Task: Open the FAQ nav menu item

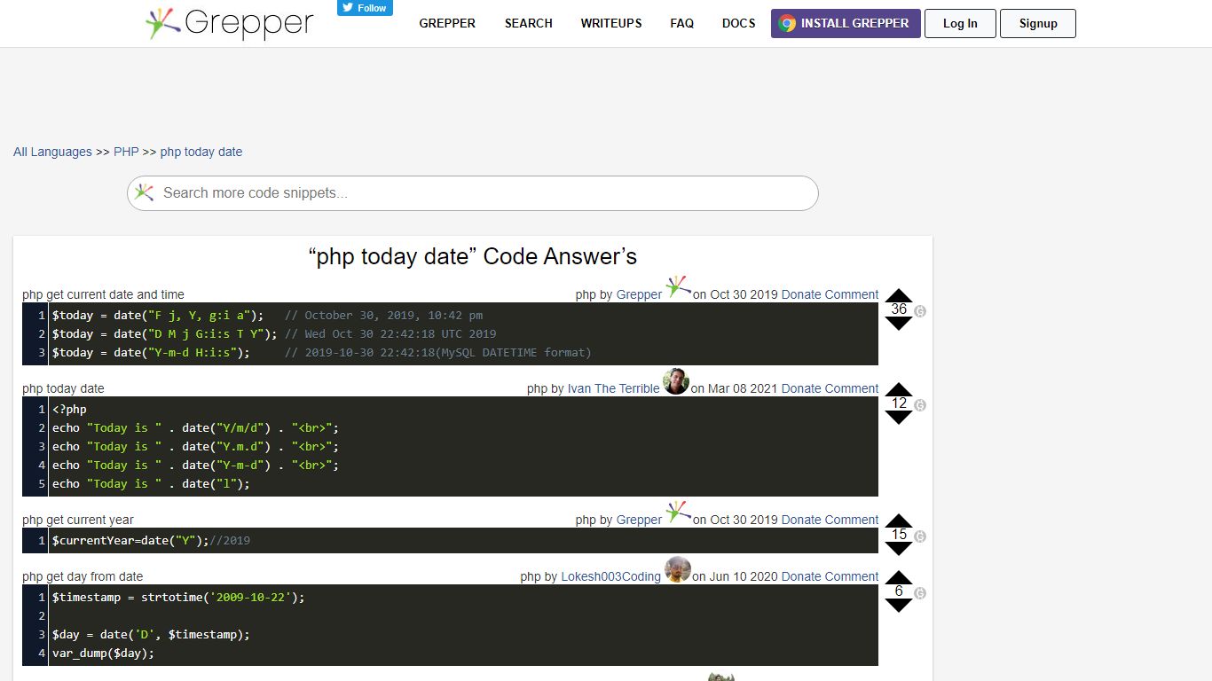Action: (682, 23)
